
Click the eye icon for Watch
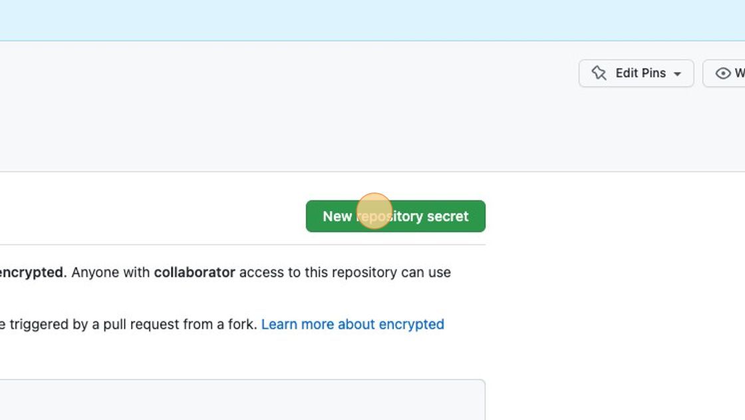coord(722,73)
